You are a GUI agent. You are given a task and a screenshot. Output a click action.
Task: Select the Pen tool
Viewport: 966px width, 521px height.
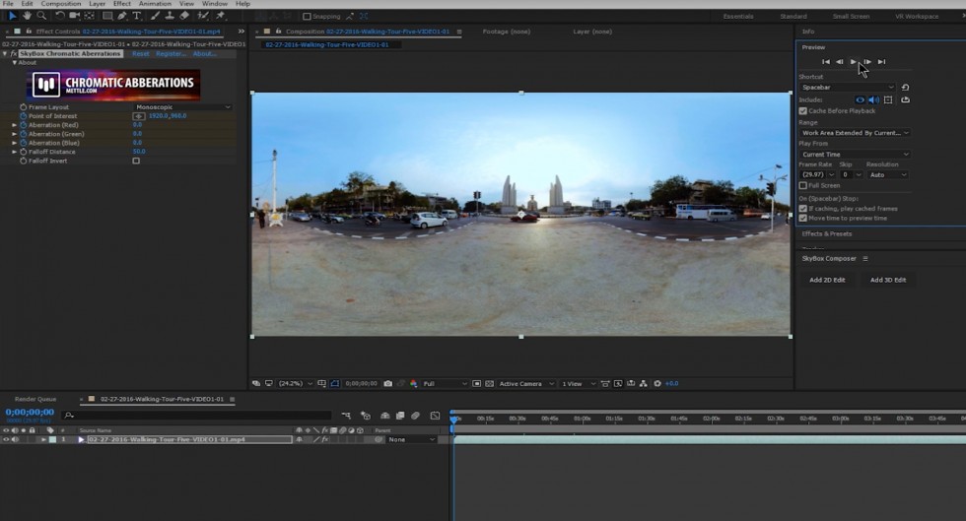coord(121,16)
